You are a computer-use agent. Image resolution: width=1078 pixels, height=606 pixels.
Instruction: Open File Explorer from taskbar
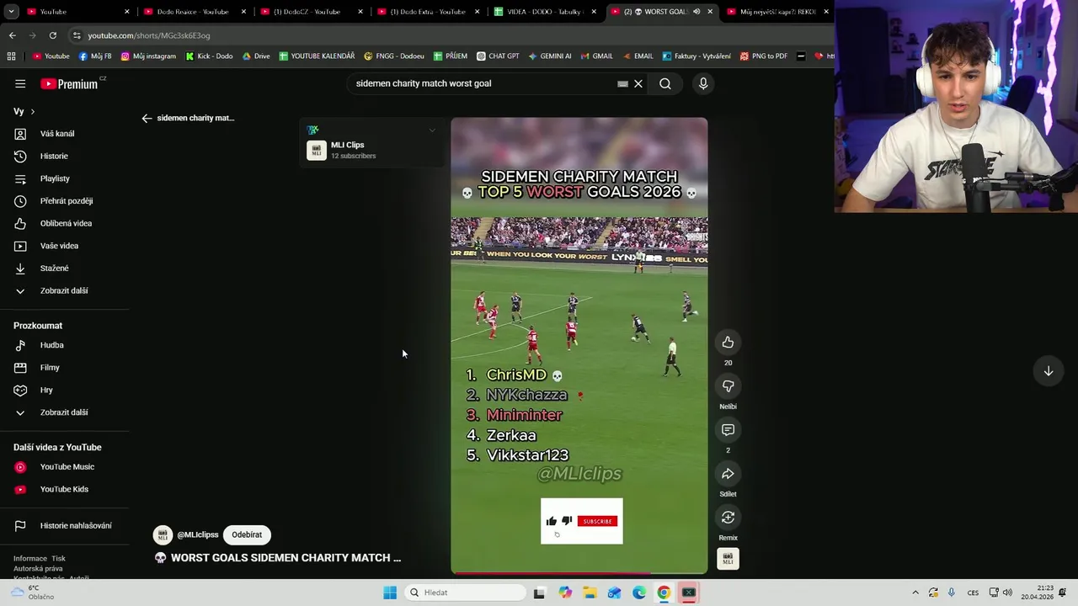(590, 593)
